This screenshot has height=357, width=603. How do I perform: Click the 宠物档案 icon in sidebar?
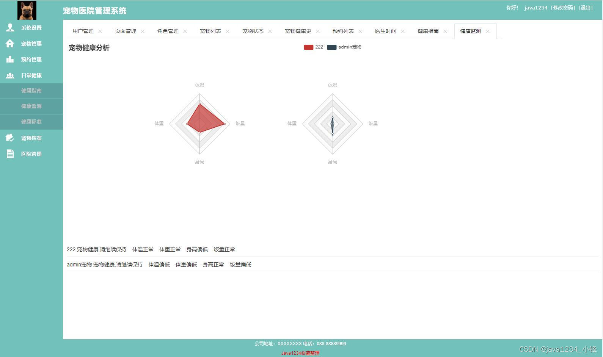click(10, 138)
